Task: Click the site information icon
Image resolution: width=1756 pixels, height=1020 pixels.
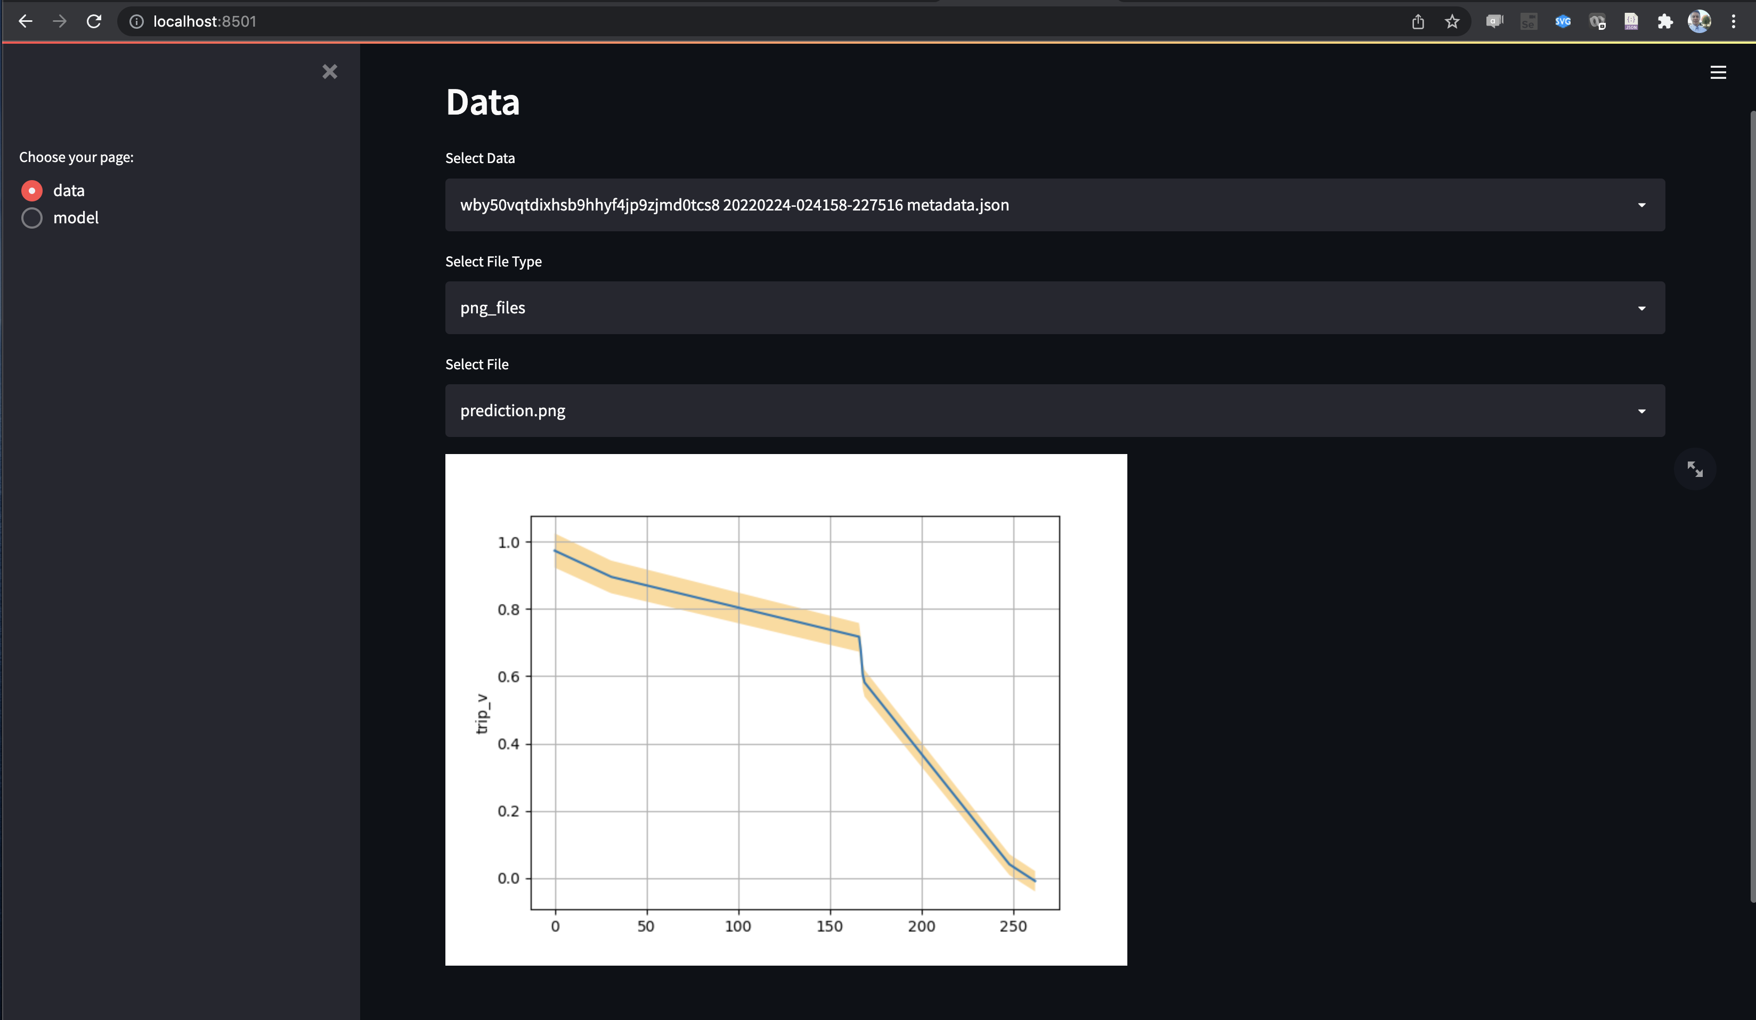Action: coord(136,22)
